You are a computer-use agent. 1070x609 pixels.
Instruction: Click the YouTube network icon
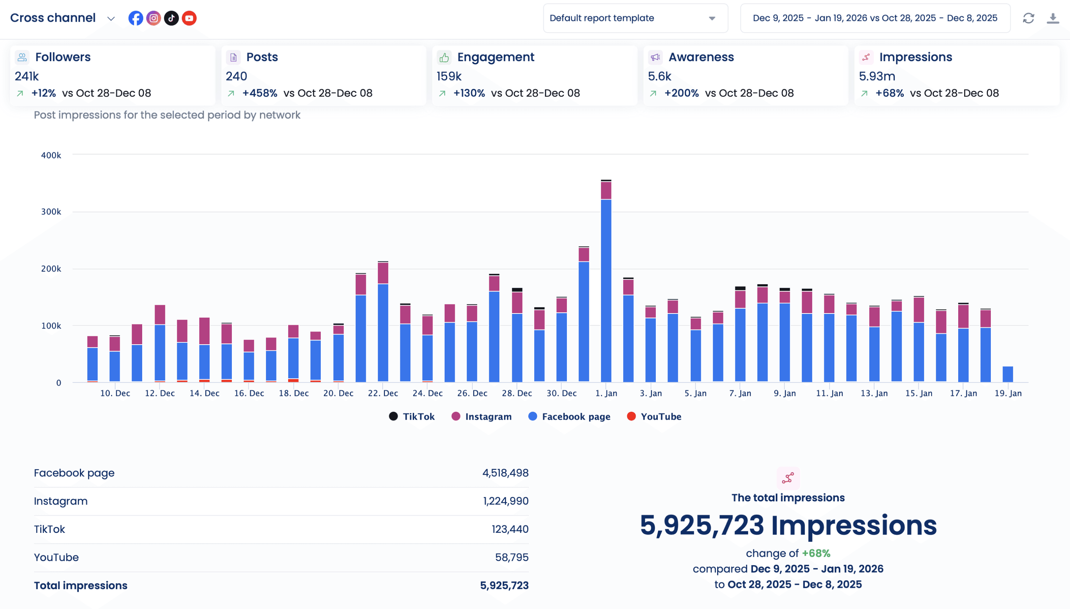[189, 18]
